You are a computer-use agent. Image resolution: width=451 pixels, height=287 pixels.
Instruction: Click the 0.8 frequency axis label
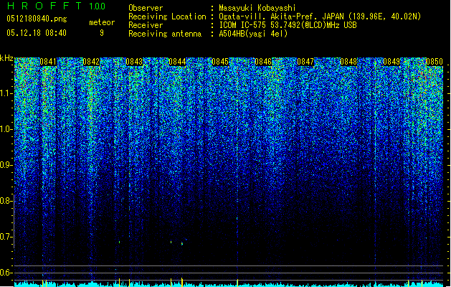tap(6, 201)
